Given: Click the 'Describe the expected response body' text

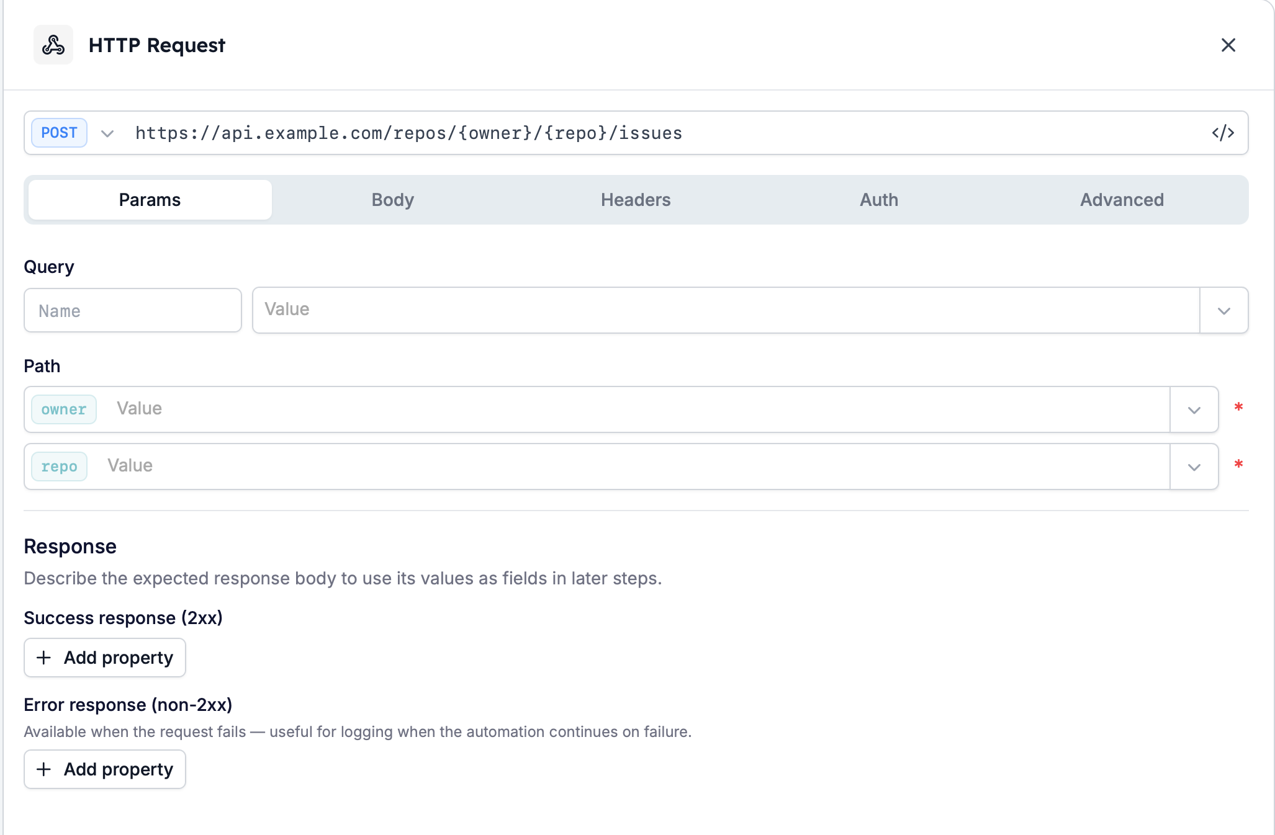Looking at the screenshot, I should pyautogui.click(x=343, y=578).
